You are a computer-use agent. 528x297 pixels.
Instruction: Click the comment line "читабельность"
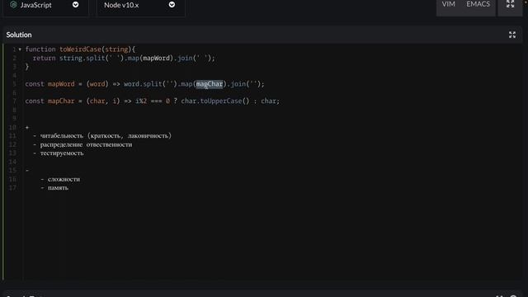click(x=102, y=135)
